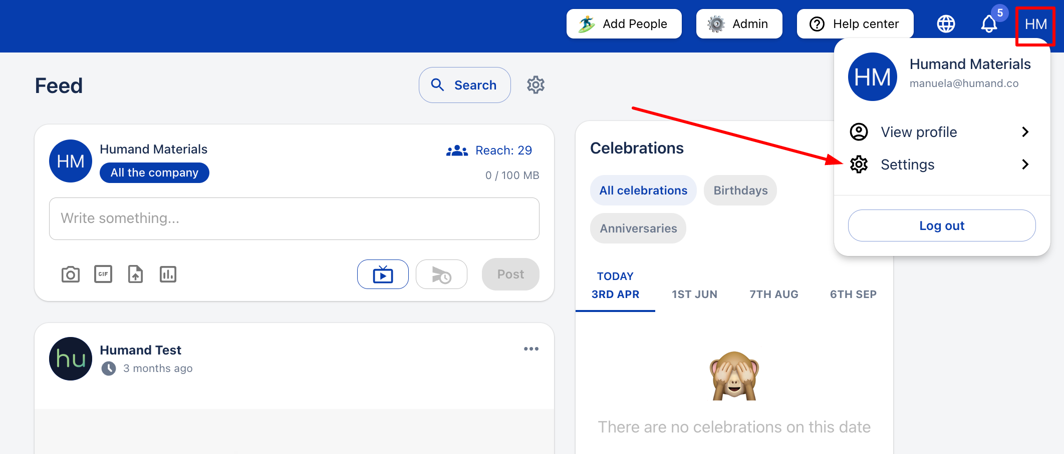Click the Add People button
The image size is (1064, 454).
pos(624,24)
